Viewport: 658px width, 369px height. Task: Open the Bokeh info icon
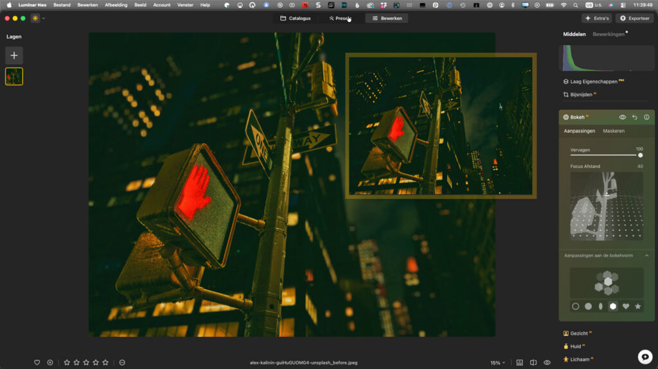[646, 117]
